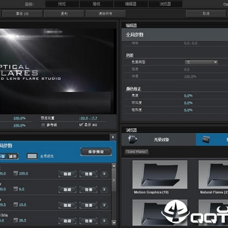
Task: Open the Motion Graphics (19) folder
Action: [x=160, y=175]
